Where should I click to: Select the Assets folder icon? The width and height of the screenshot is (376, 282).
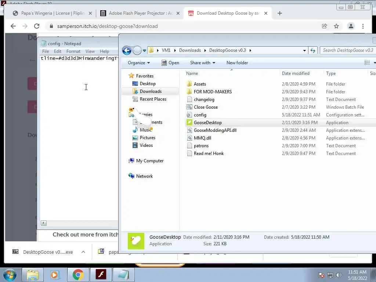(189, 84)
